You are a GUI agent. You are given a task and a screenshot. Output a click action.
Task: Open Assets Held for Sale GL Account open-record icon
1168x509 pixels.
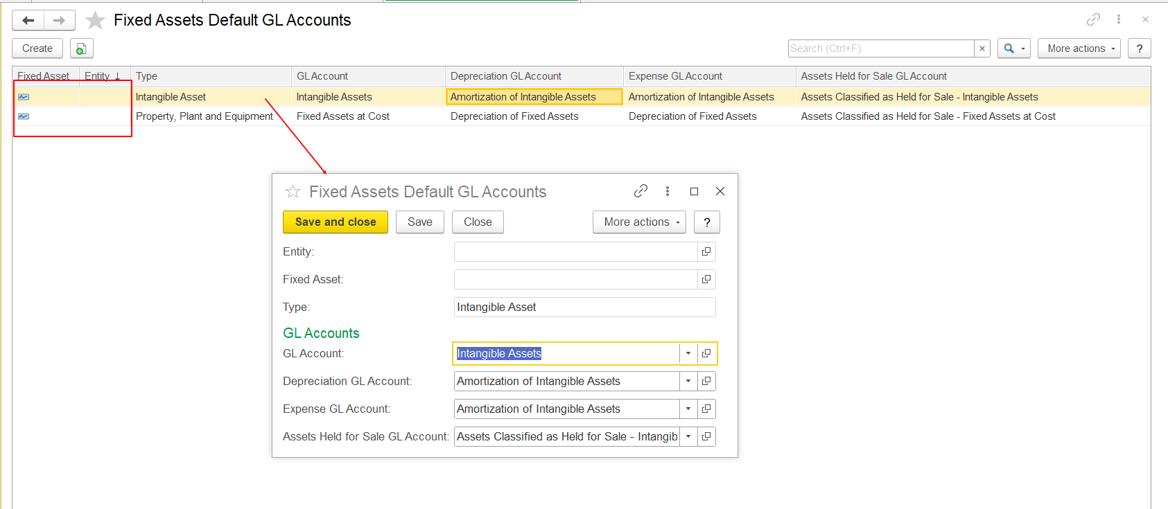(706, 437)
